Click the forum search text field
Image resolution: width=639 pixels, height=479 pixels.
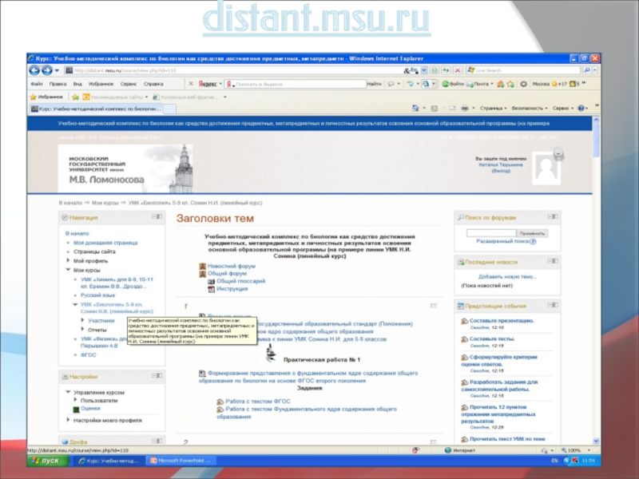click(x=491, y=233)
